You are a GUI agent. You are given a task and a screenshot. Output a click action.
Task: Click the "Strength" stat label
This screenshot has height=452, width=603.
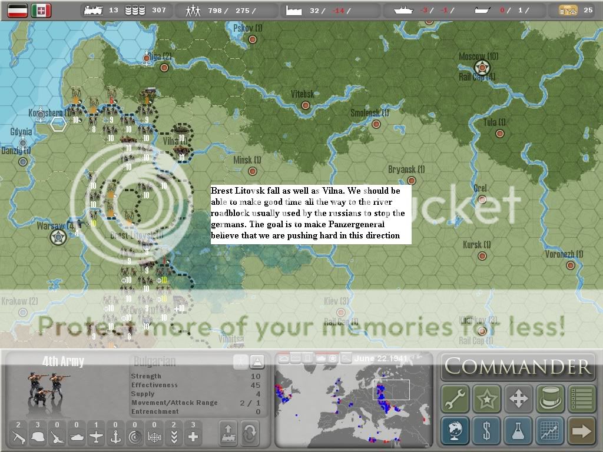[146, 376]
